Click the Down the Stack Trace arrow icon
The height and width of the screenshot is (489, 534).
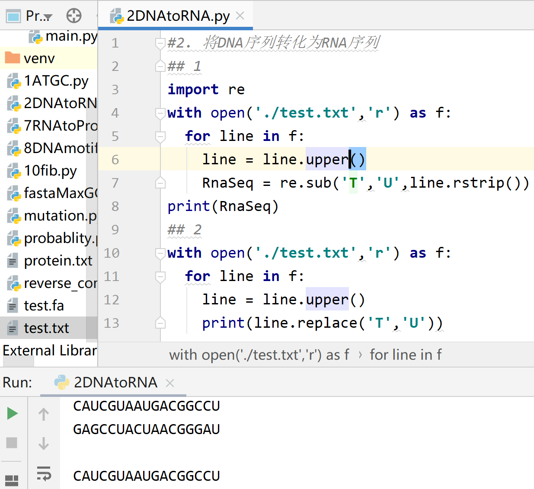pyautogui.click(x=43, y=442)
